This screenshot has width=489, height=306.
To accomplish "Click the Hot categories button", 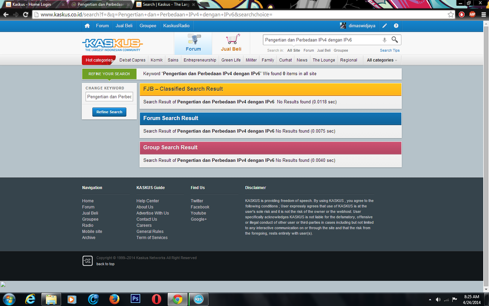I will point(99,60).
